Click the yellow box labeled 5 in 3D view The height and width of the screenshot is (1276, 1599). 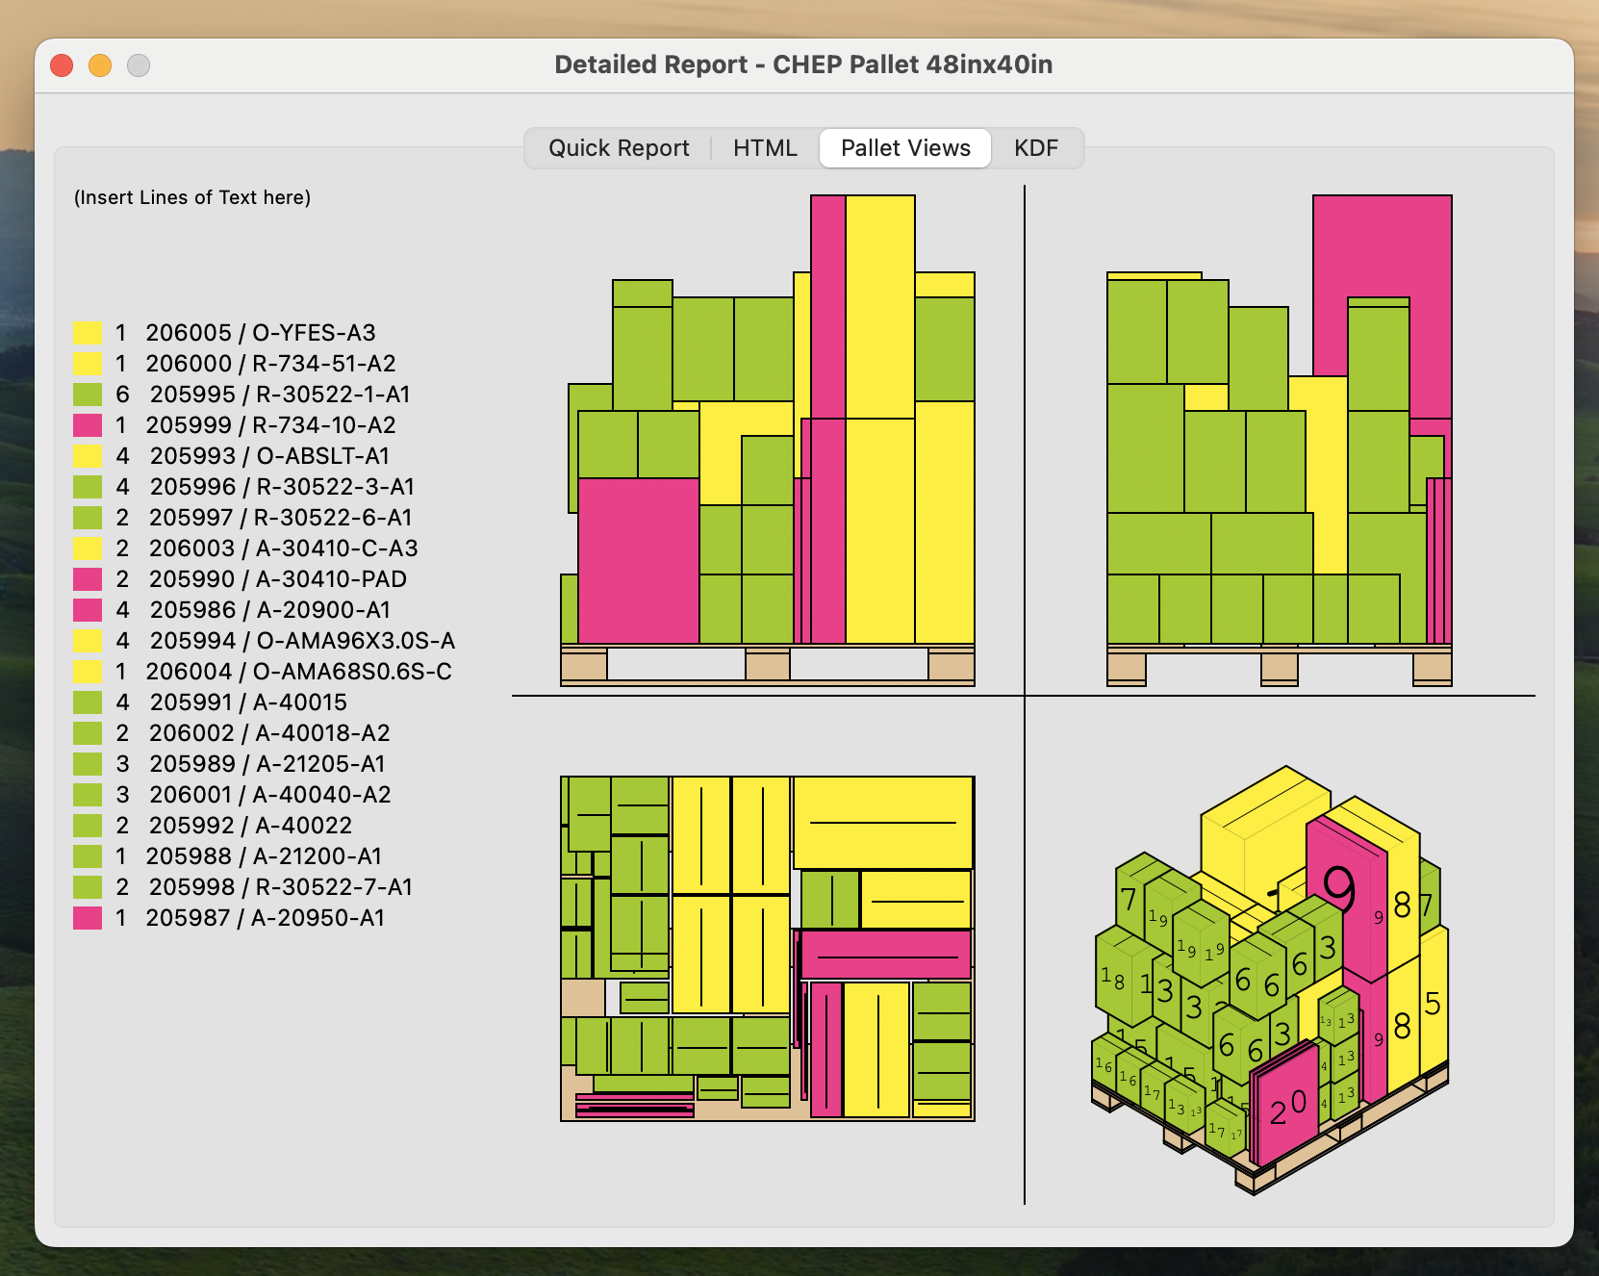pyautogui.click(x=1433, y=1004)
